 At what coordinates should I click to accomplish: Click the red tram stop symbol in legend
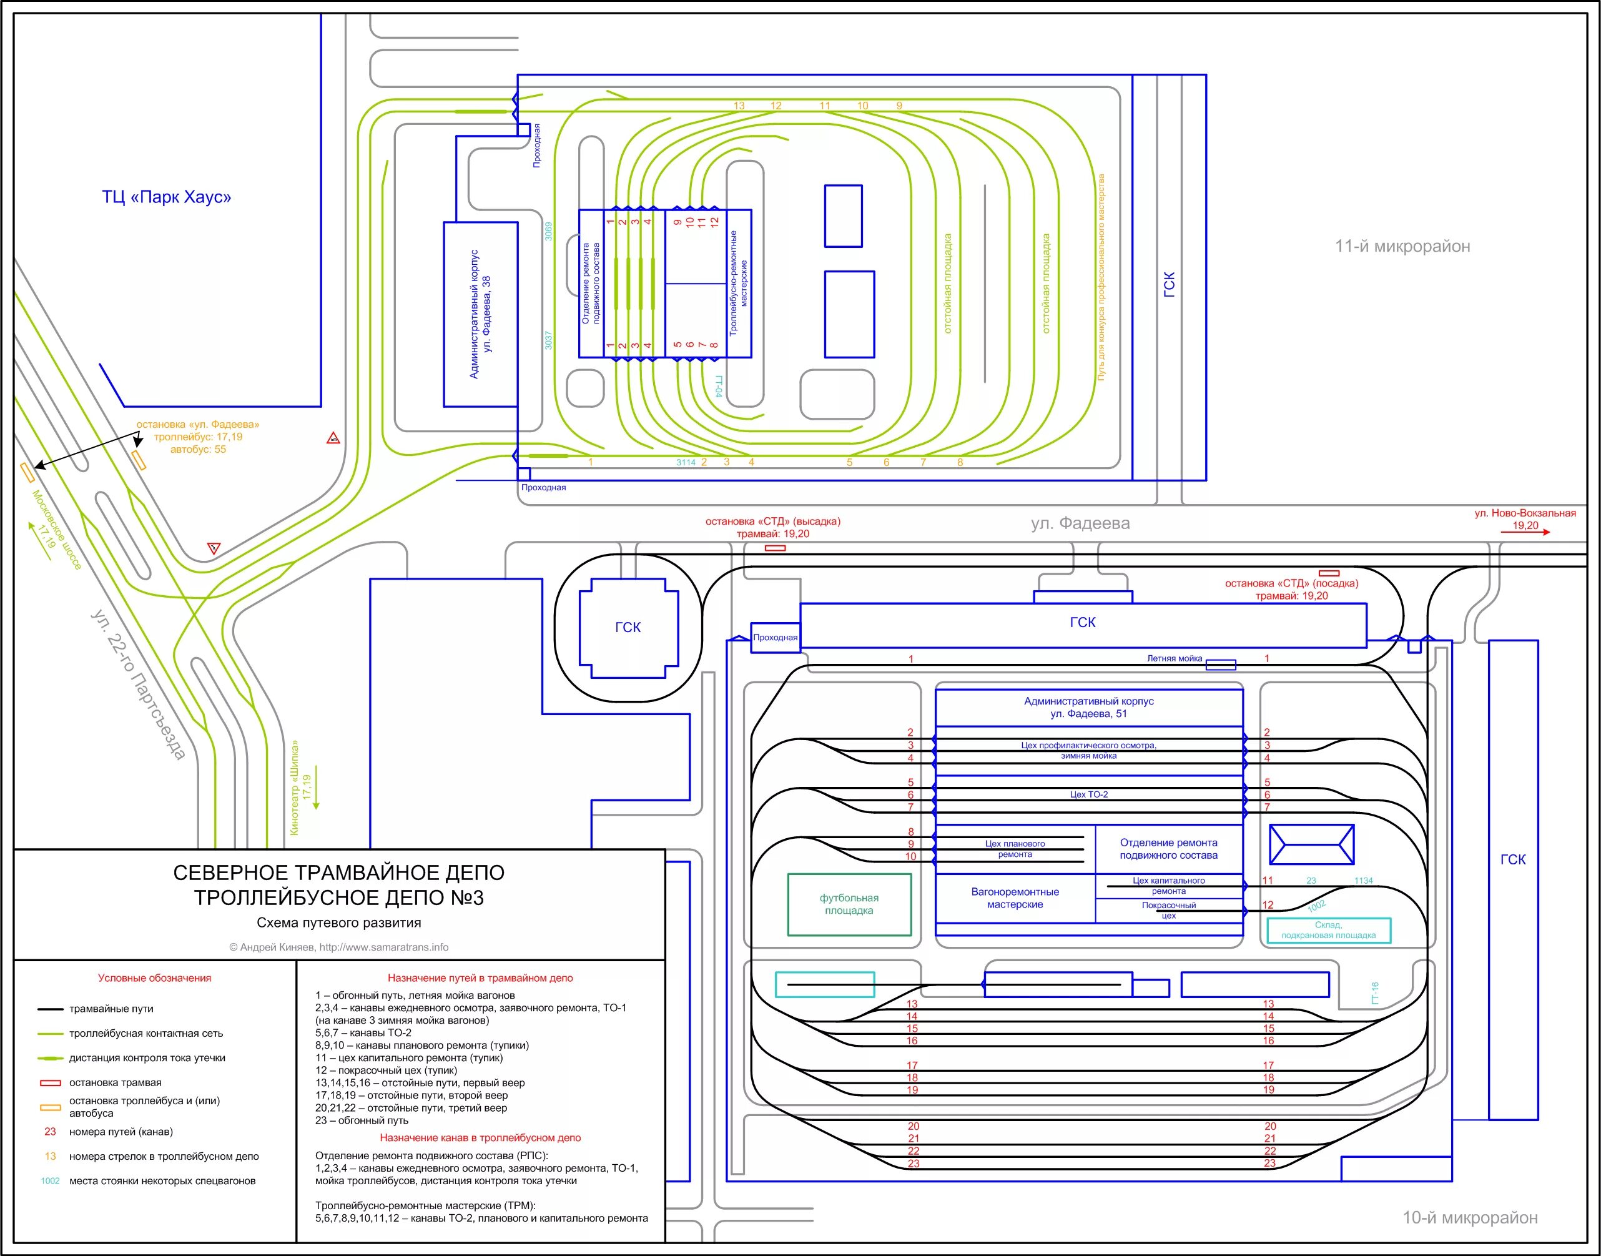pos(50,1082)
